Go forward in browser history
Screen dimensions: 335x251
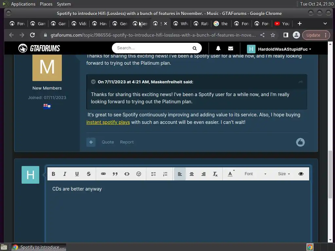[22, 35]
